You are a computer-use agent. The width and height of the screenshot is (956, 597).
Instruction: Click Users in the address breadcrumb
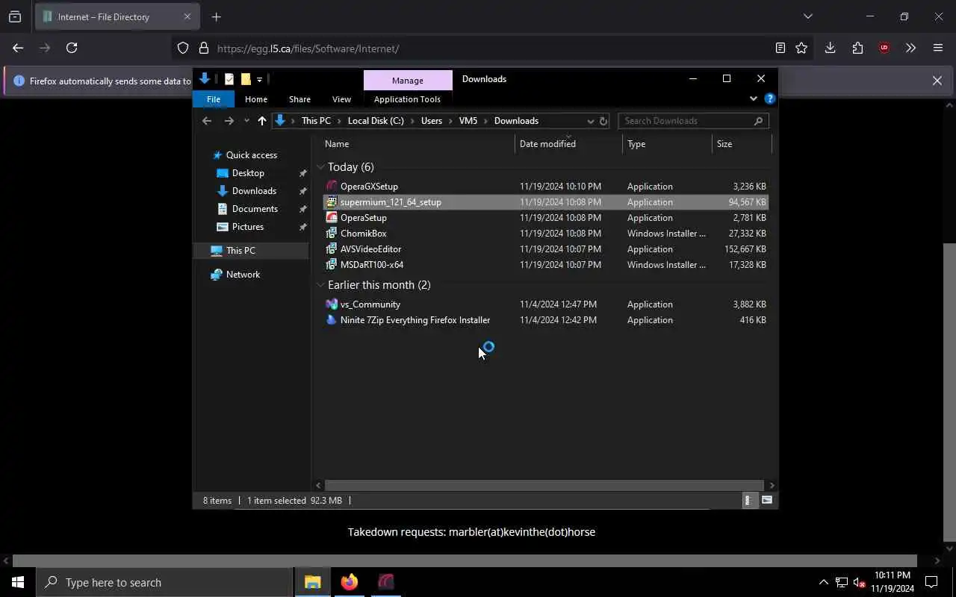432,121
